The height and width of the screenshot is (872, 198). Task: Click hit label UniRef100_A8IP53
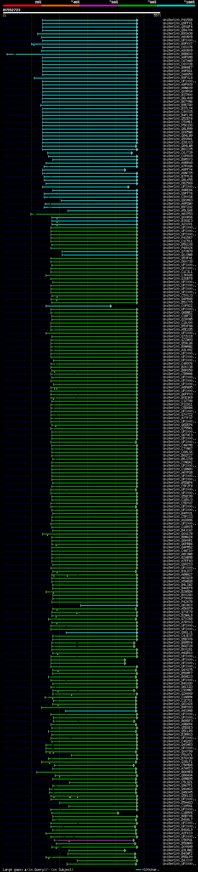(178, 214)
